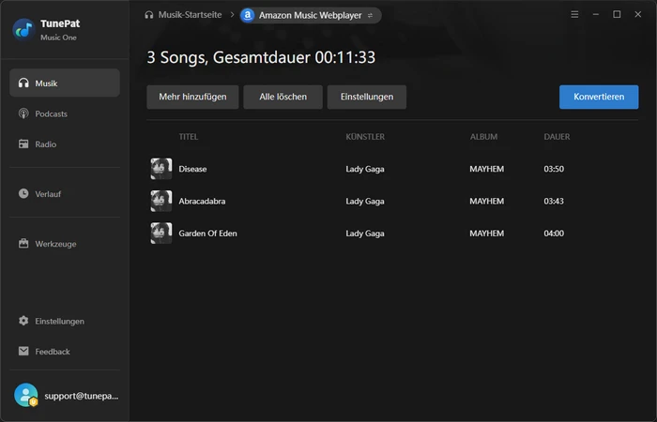
Task: Select the song title Garden Of Eden
Action: tap(207, 234)
